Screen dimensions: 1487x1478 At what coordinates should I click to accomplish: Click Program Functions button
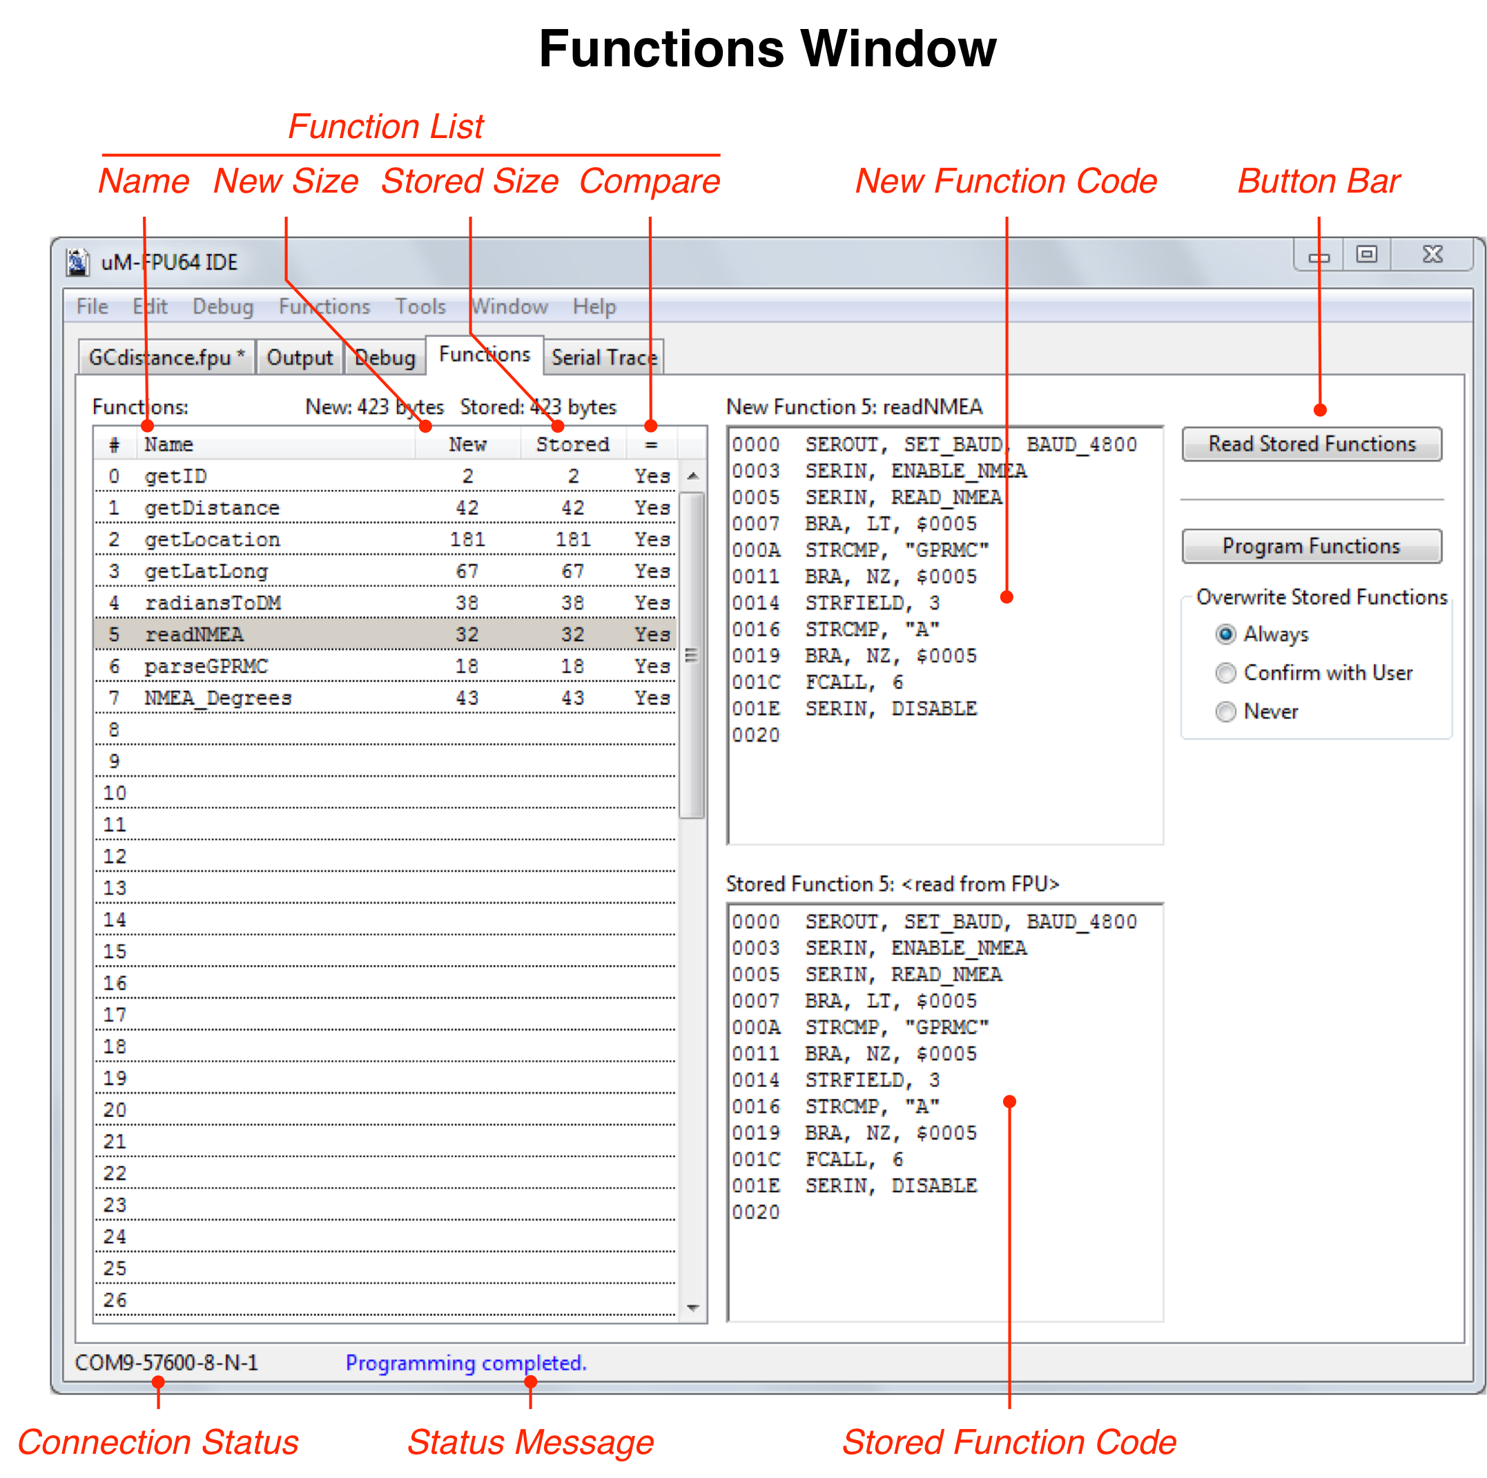click(x=1312, y=546)
